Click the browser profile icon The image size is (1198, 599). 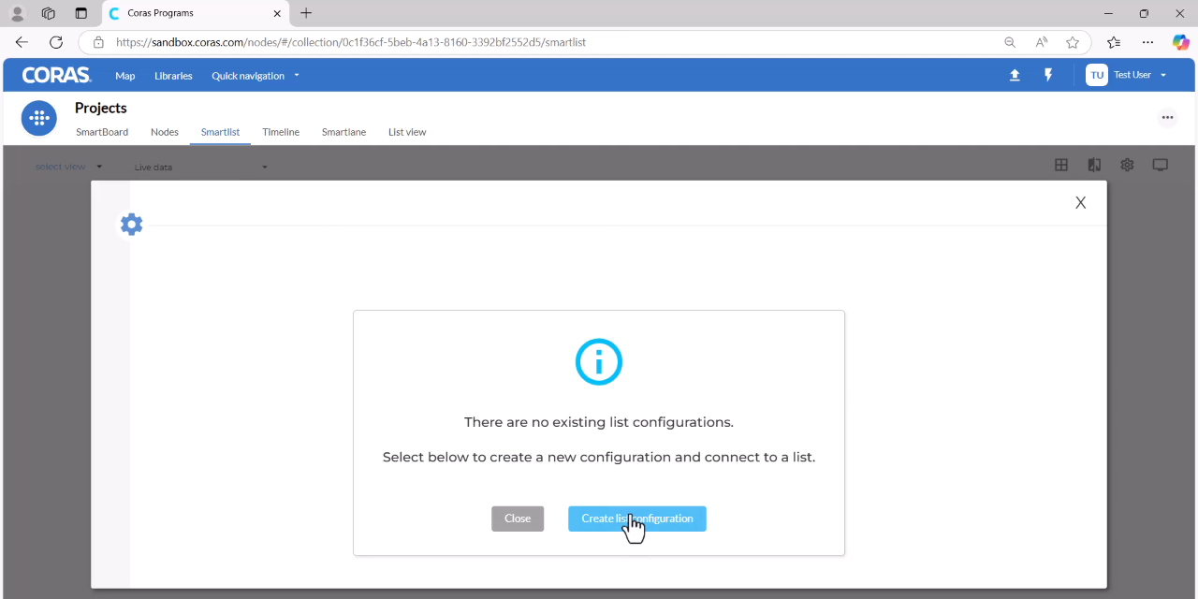click(17, 13)
